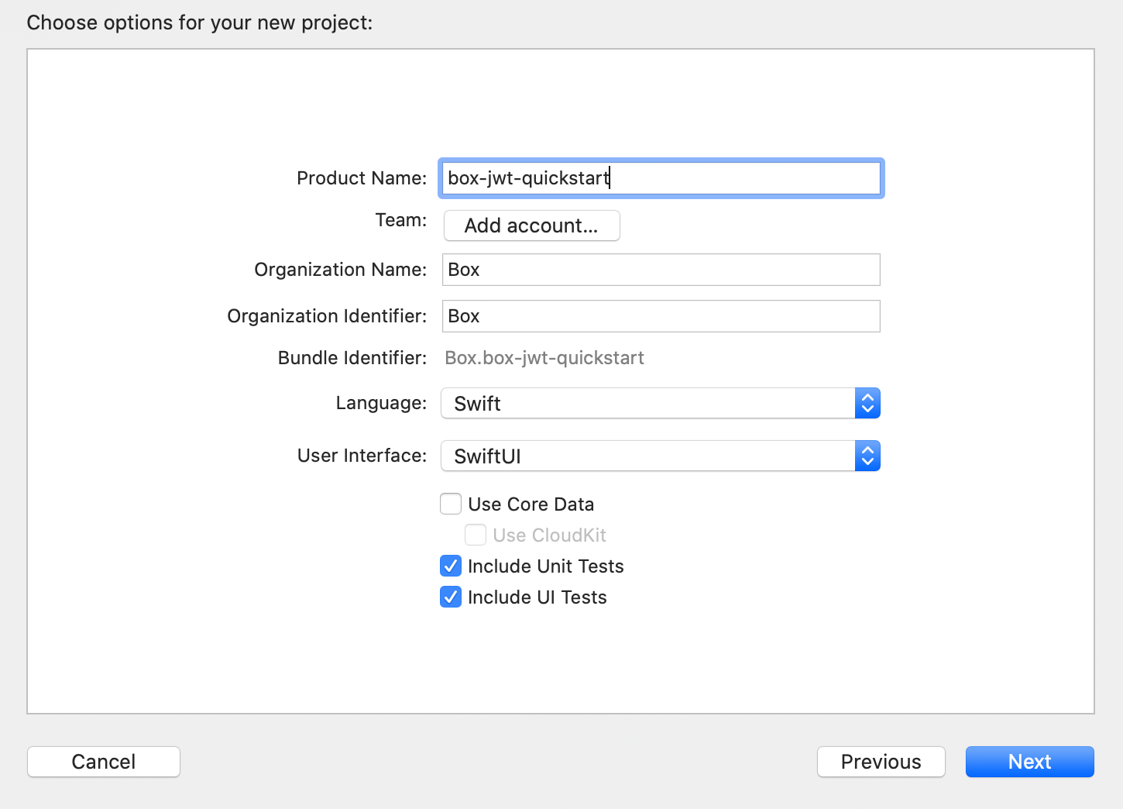
Task: Click the down arrow on the User Interface selector
Action: [x=867, y=461]
